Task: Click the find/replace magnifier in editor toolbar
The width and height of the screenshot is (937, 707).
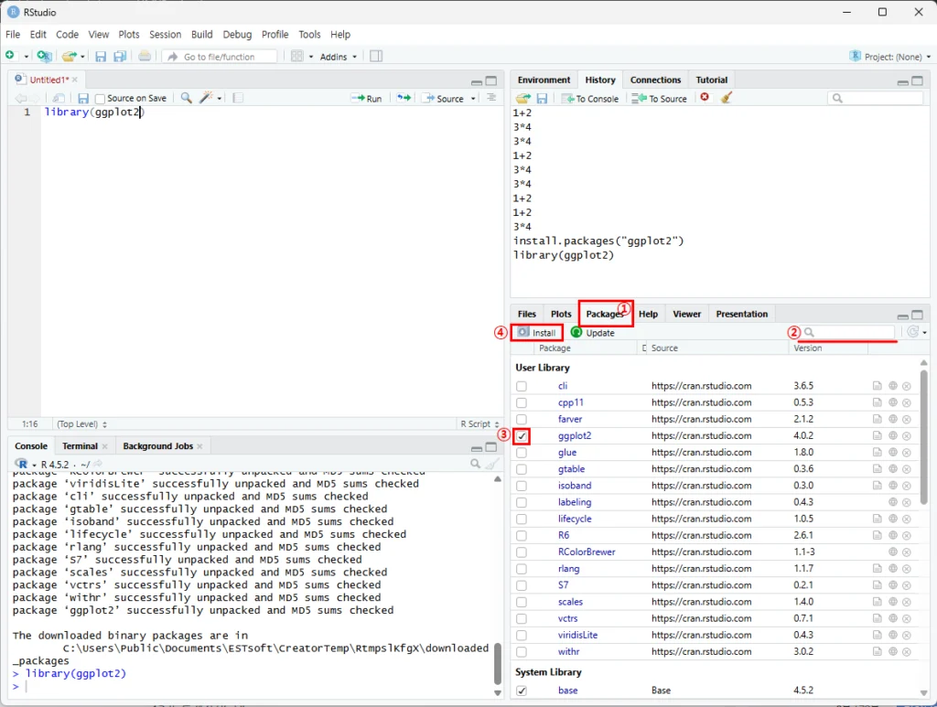Action: pos(186,98)
